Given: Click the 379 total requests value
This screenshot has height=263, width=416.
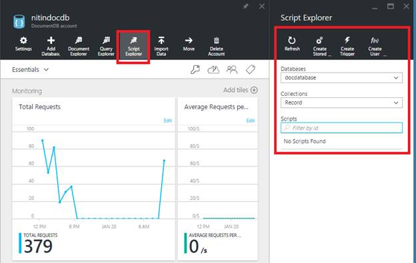Looking at the screenshot, I should (x=38, y=246).
